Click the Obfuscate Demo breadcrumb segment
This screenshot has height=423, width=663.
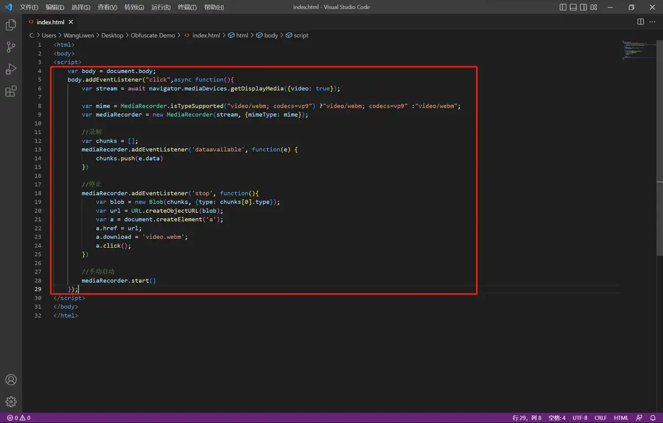pos(152,35)
